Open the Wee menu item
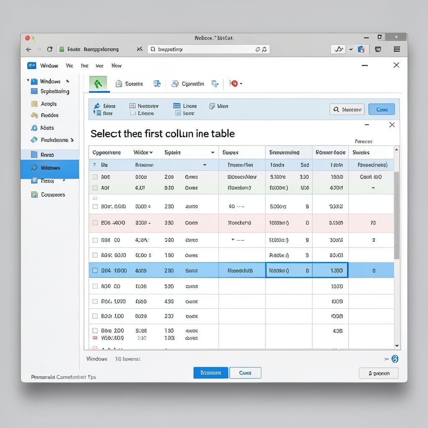This screenshot has width=428, height=428. [x=99, y=66]
